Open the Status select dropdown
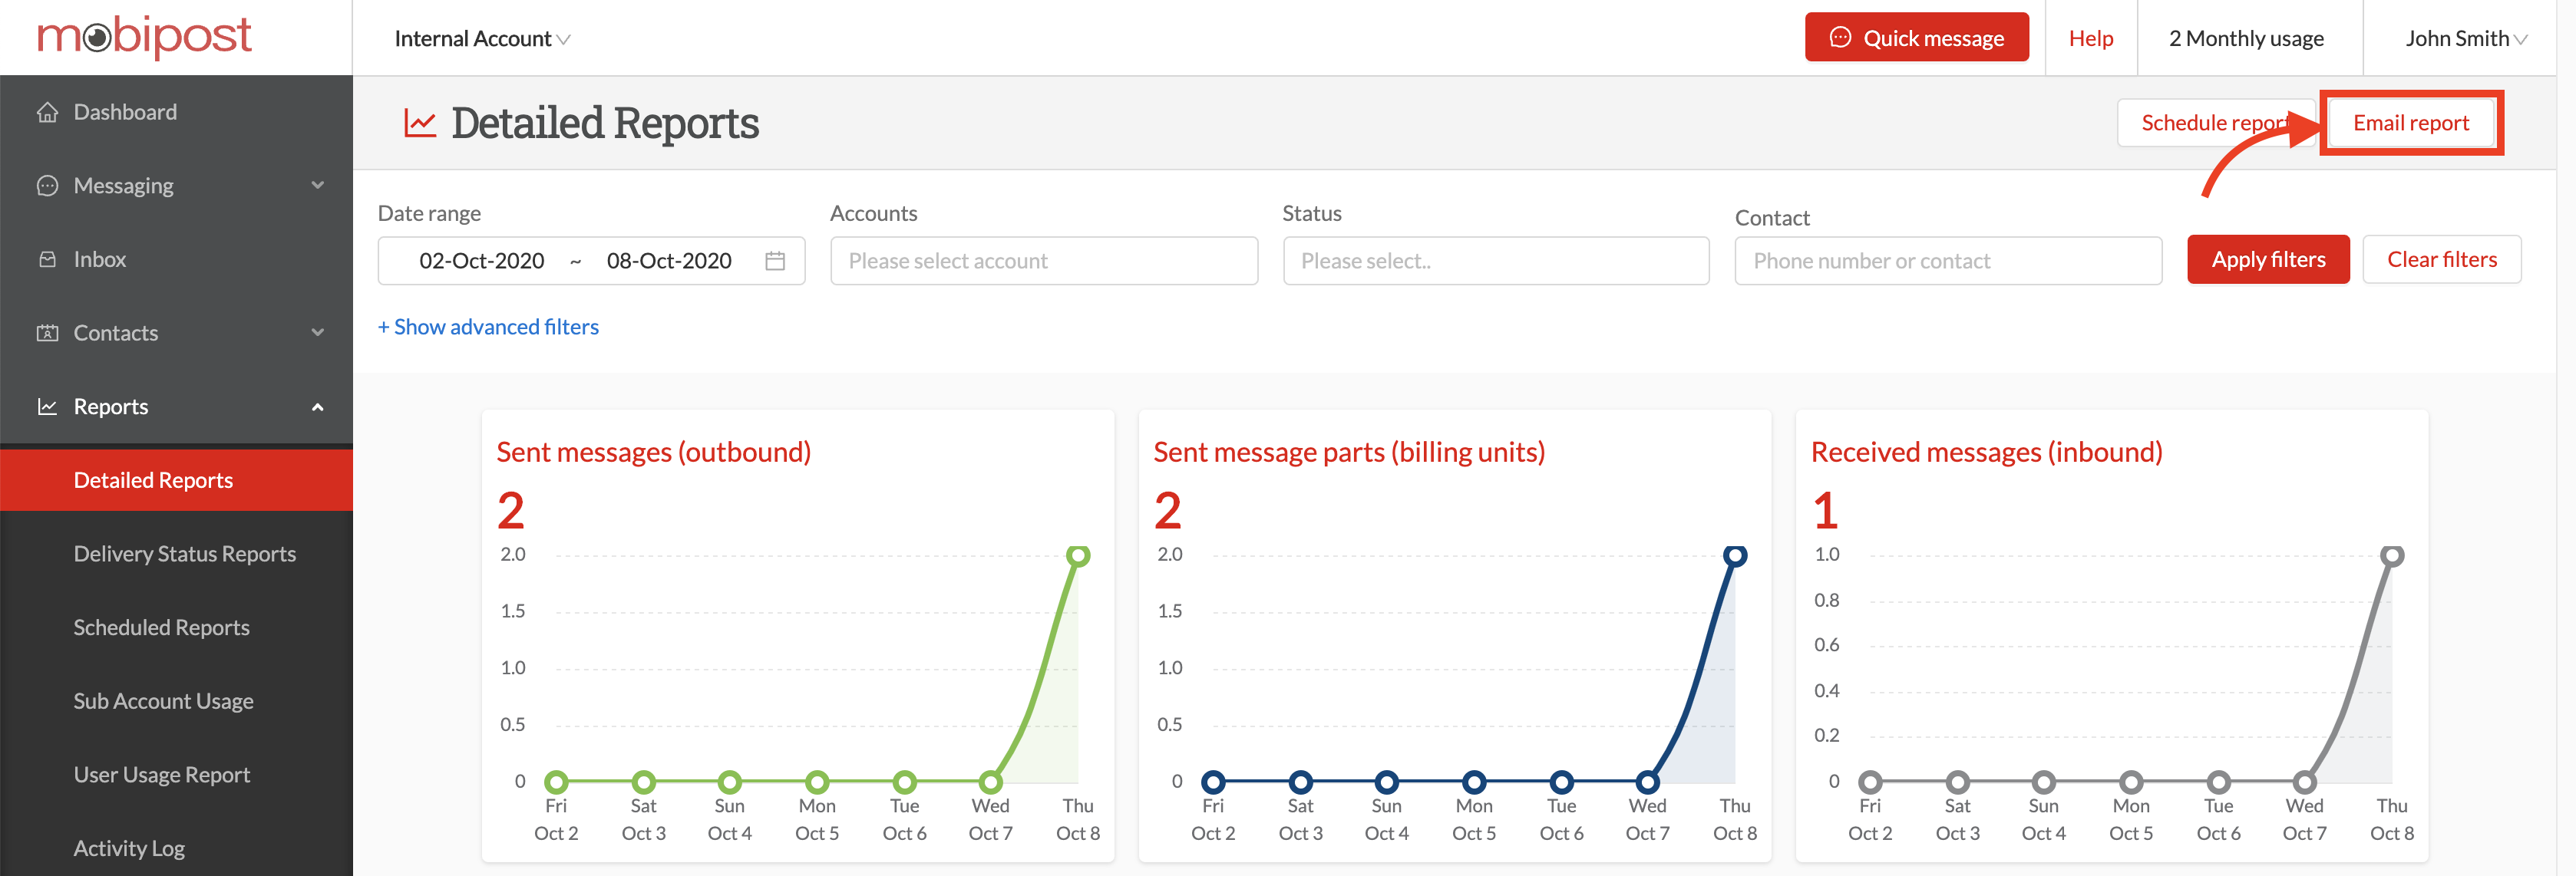 coord(1495,261)
